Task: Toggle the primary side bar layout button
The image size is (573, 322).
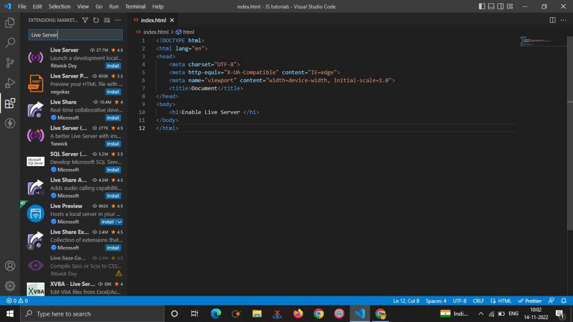Action: [481, 6]
